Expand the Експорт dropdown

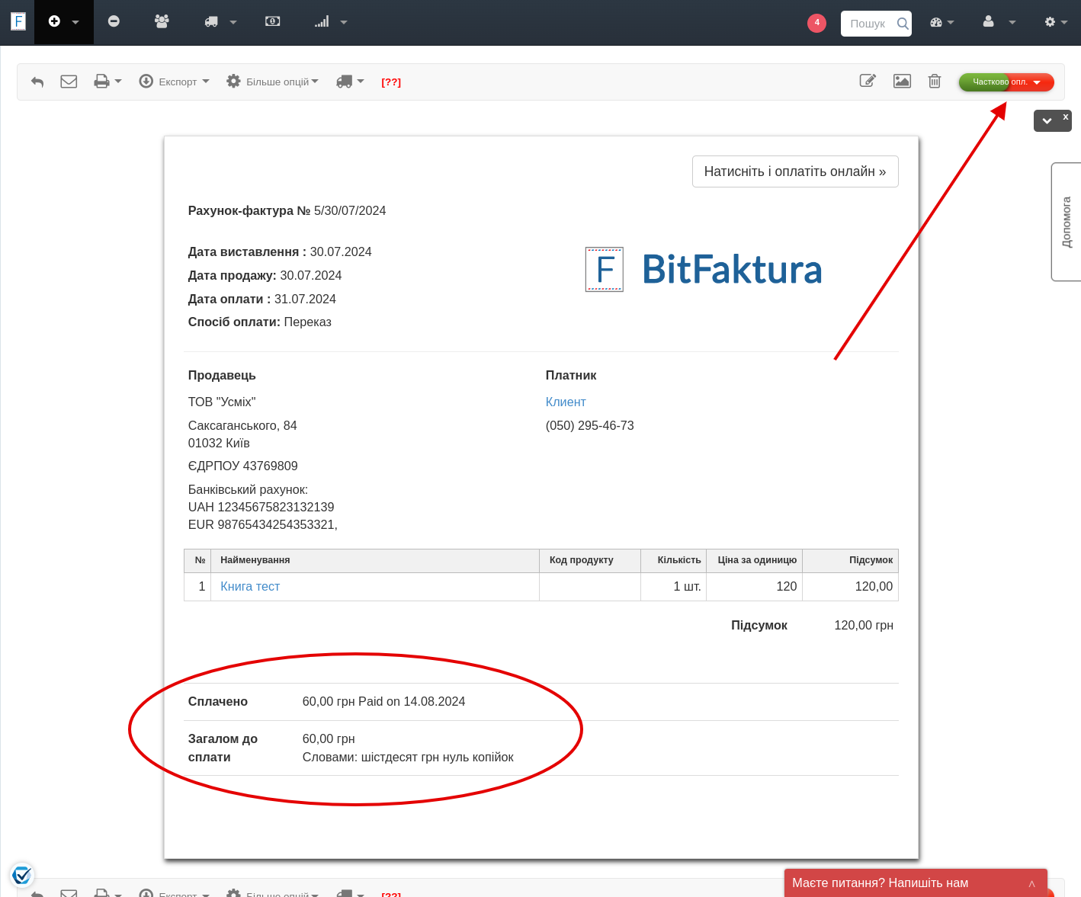[x=175, y=82]
